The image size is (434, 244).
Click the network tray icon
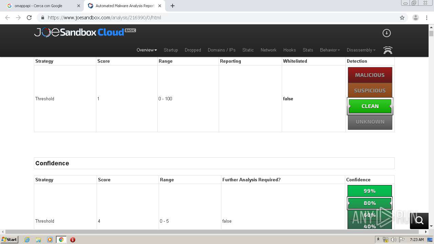[386, 240]
